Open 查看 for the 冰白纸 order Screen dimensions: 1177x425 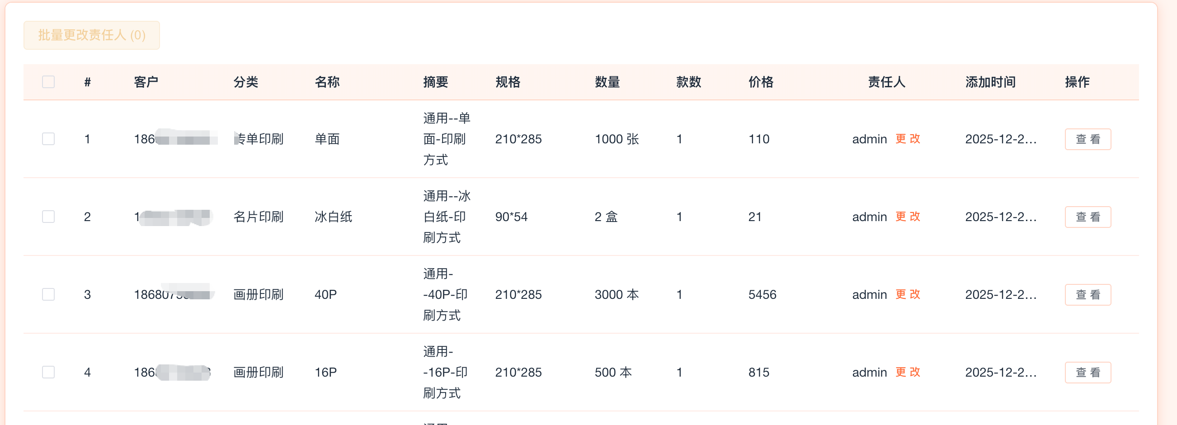[x=1088, y=217]
